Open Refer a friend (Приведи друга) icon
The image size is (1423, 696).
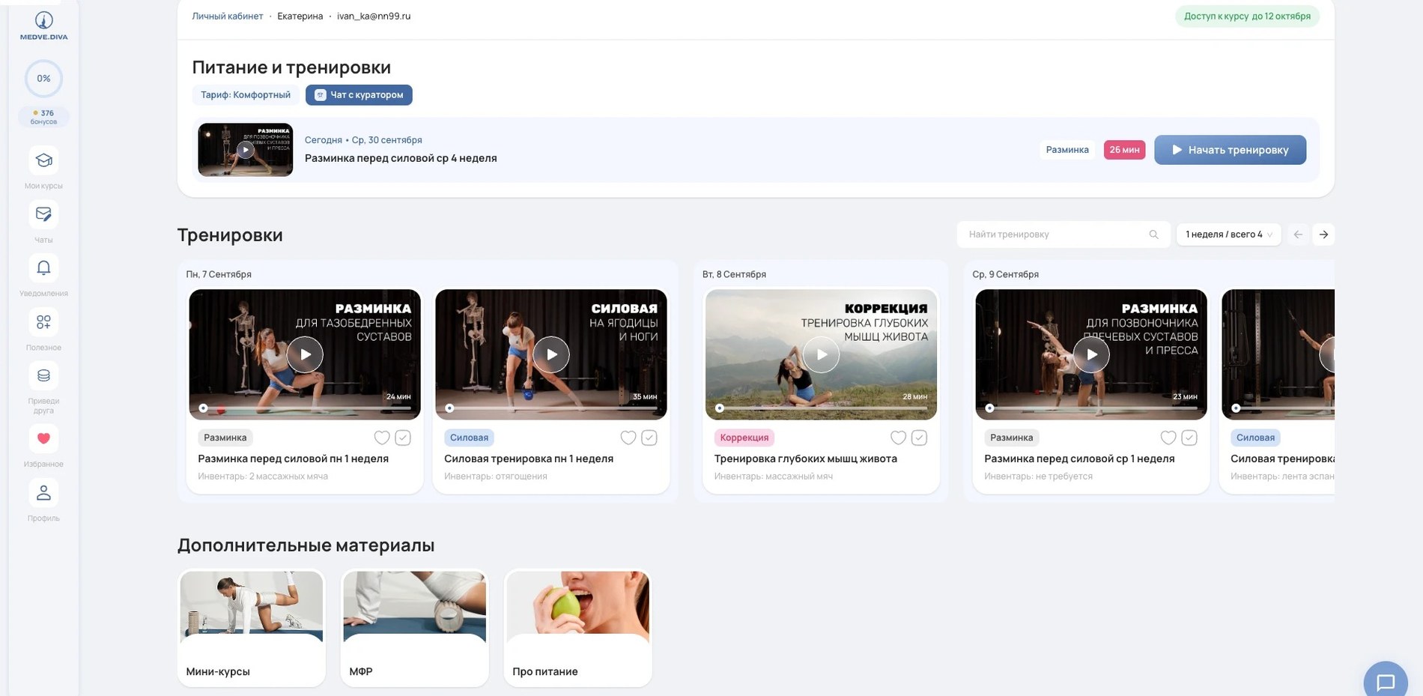43,376
